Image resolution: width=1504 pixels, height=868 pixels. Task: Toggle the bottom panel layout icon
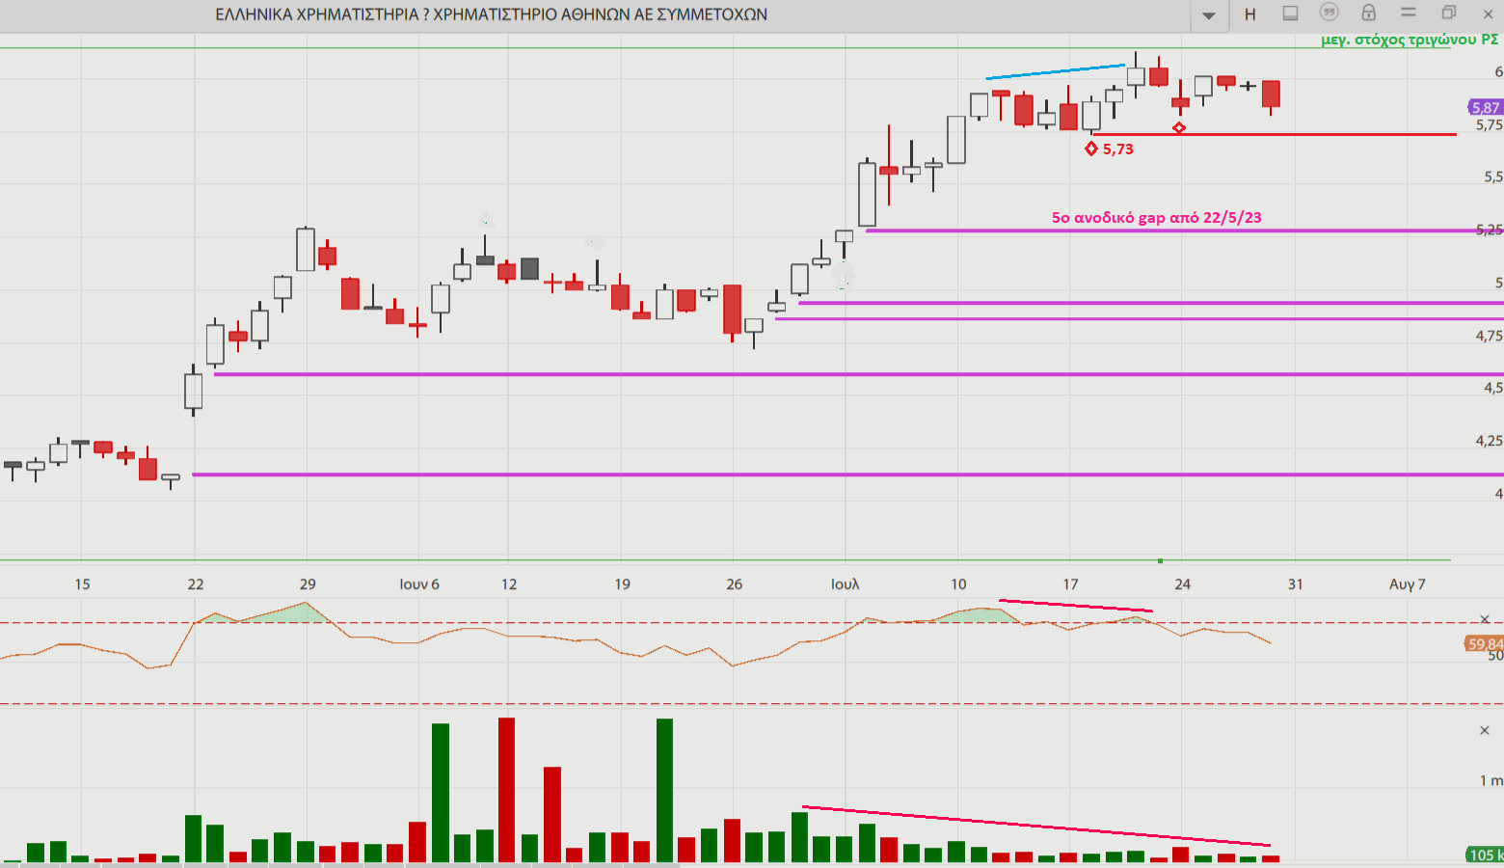(1290, 14)
